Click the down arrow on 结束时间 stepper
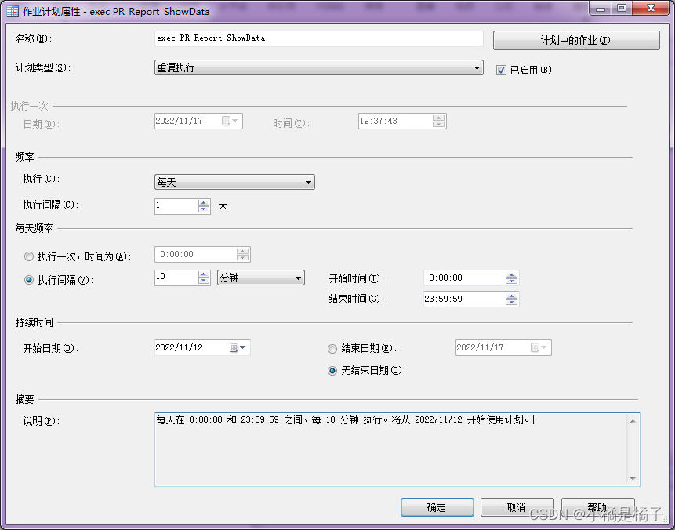675x530 pixels. click(510, 302)
